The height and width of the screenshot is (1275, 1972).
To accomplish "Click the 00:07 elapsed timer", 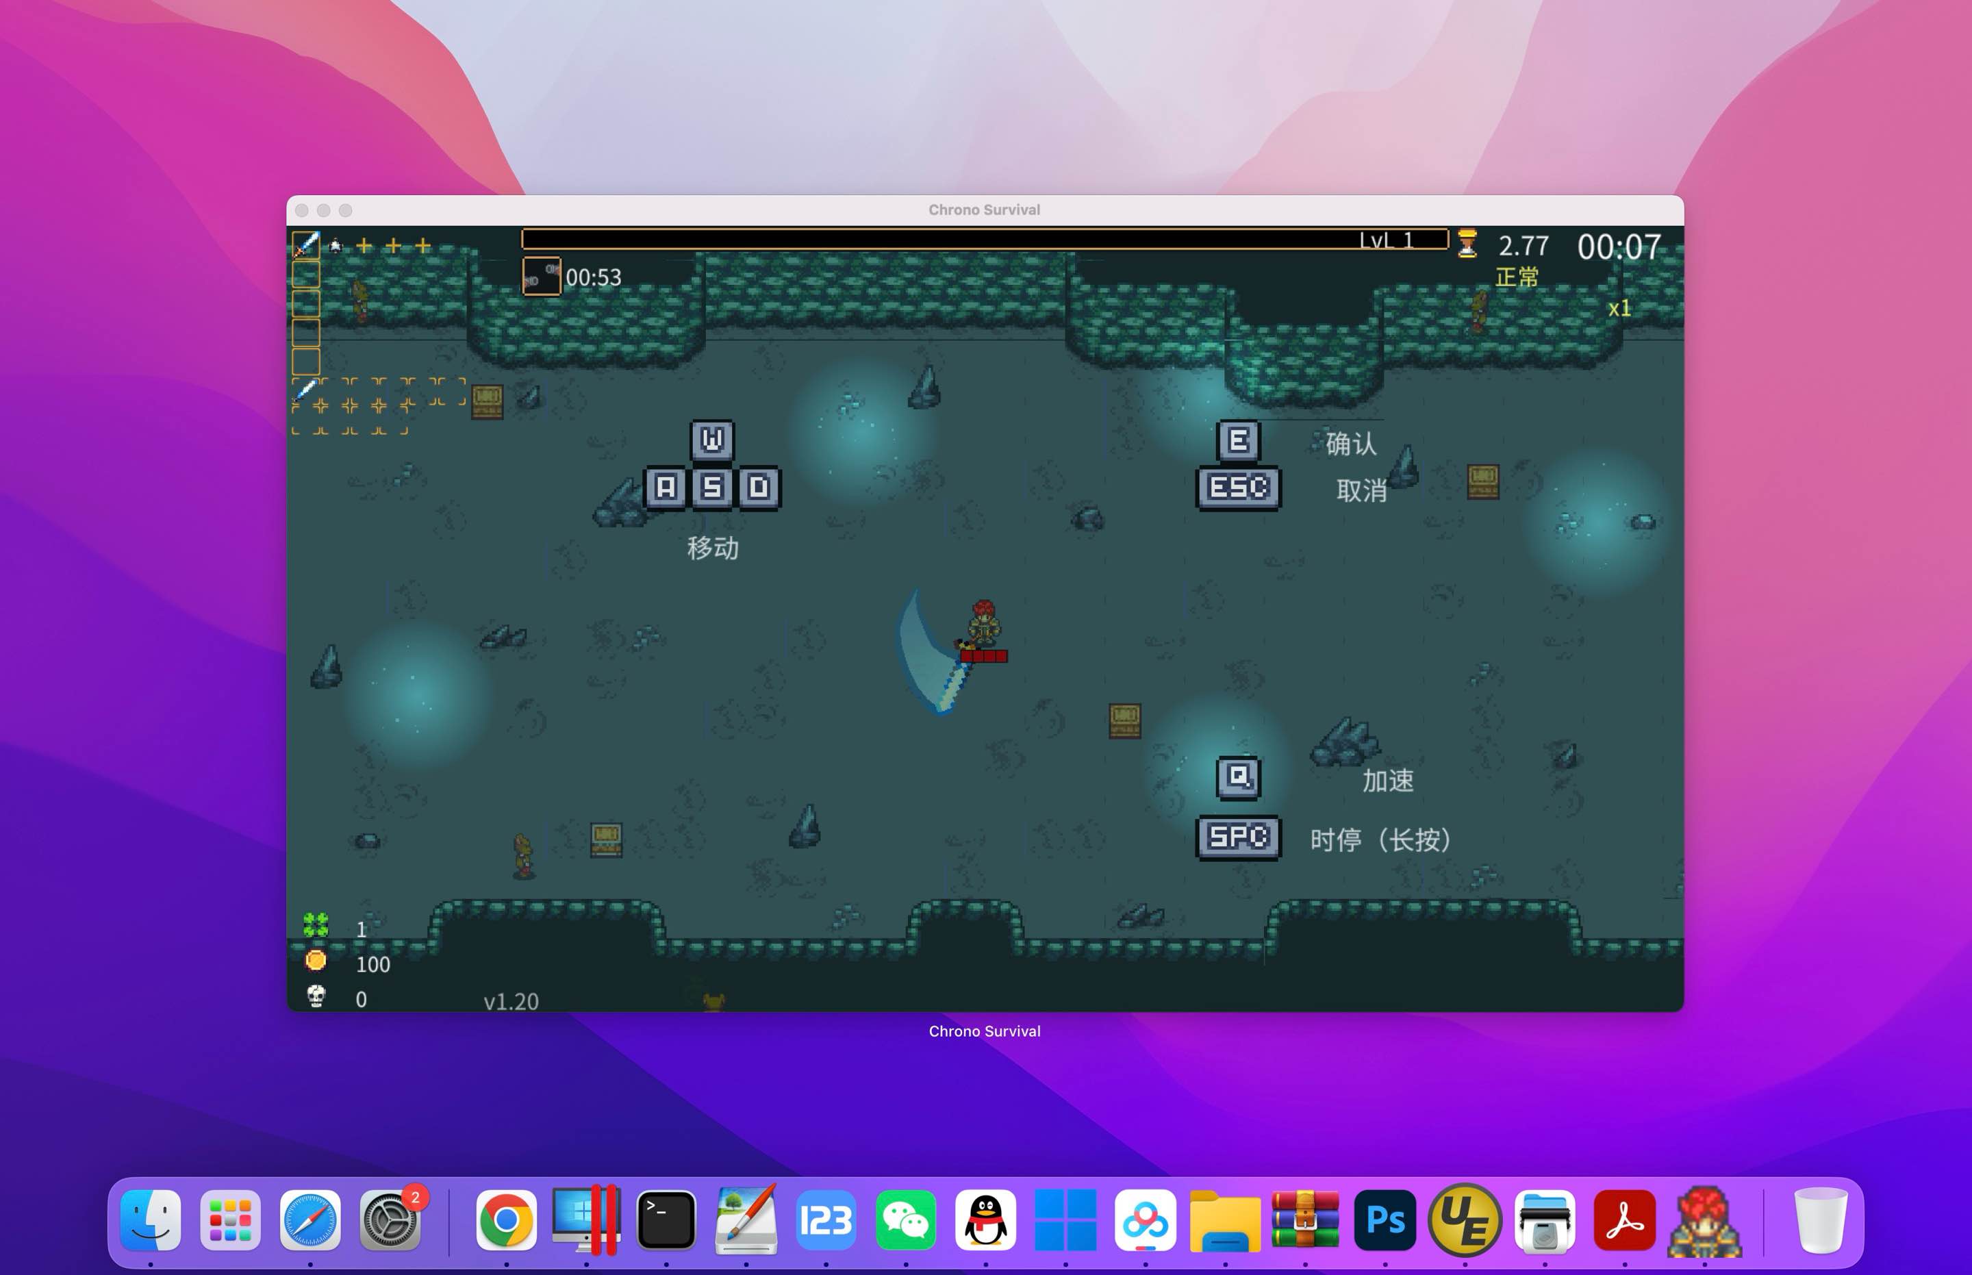I will coord(1619,247).
